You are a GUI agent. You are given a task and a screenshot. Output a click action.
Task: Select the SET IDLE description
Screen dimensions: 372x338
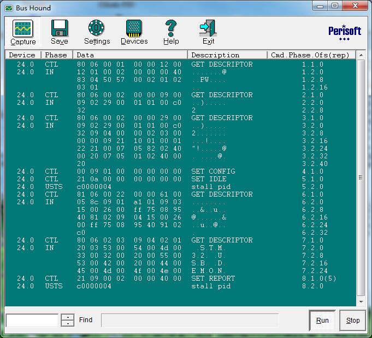(209, 179)
